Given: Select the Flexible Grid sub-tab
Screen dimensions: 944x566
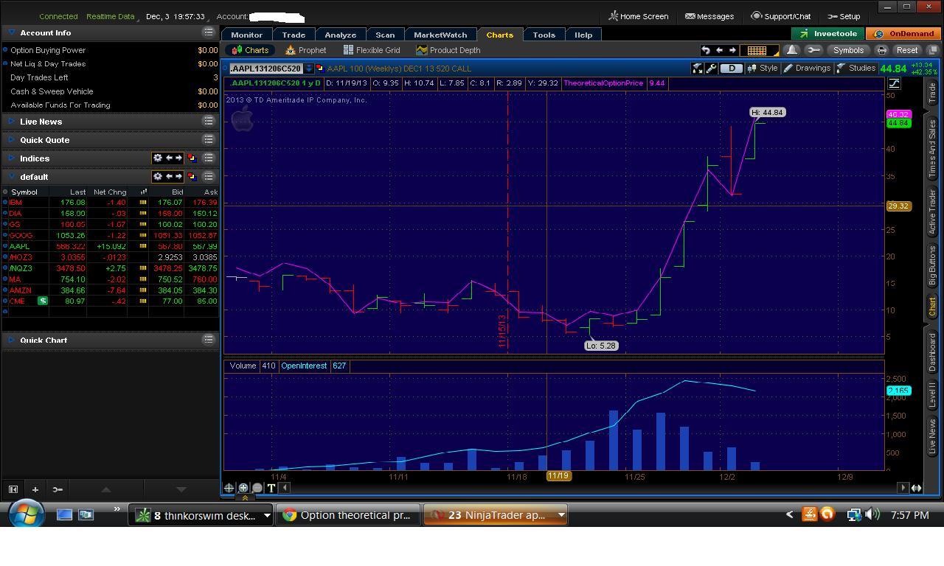Looking at the screenshot, I should [x=371, y=50].
